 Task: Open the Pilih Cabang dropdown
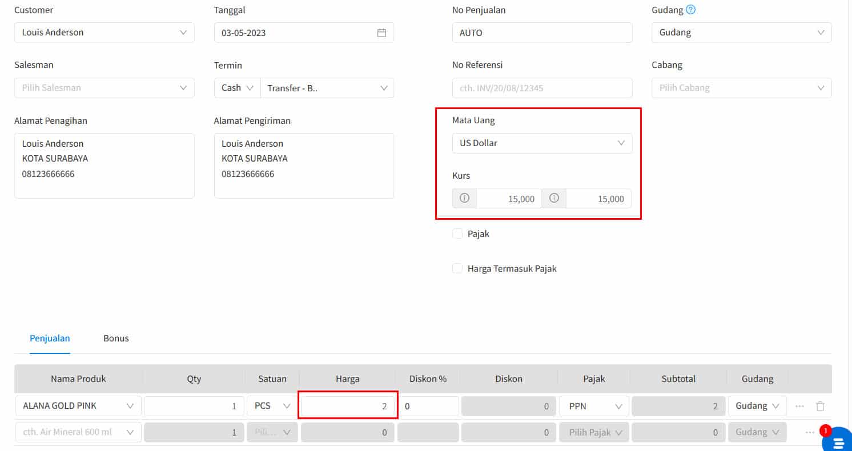tap(741, 88)
